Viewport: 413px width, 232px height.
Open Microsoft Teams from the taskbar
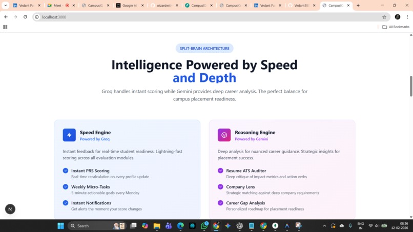169,226
